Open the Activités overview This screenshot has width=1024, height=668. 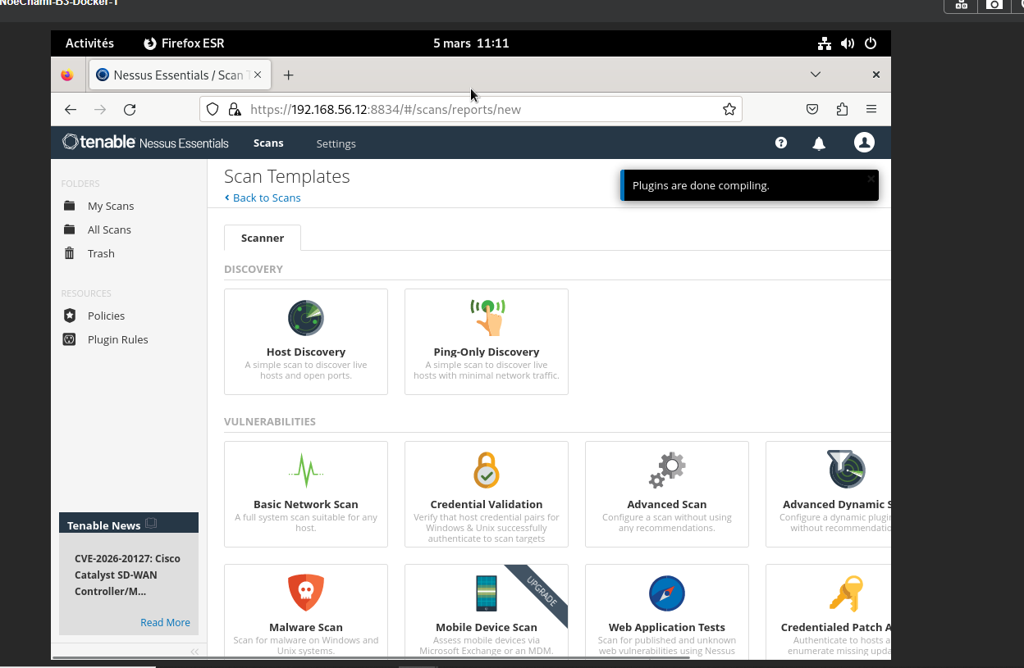coord(89,43)
